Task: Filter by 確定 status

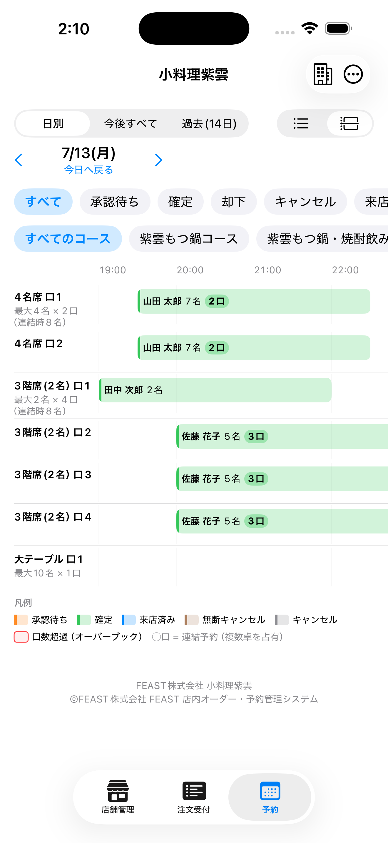Action: pos(180,202)
